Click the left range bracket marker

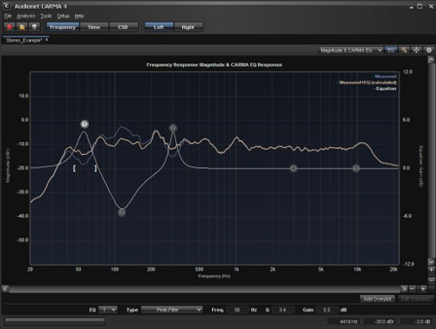(74, 168)
